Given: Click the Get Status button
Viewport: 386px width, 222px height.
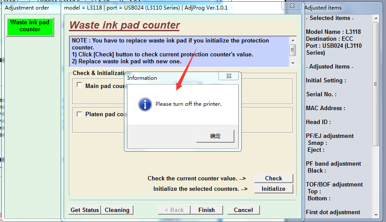Looking at the screenshot, I should [84, 210].
